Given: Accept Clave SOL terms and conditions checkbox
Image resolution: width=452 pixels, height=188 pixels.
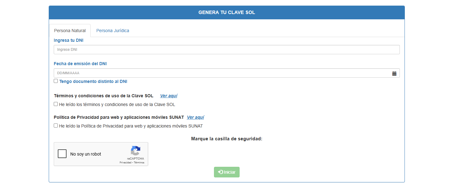Looking at the screenshot, I should [x=56, y=104].
